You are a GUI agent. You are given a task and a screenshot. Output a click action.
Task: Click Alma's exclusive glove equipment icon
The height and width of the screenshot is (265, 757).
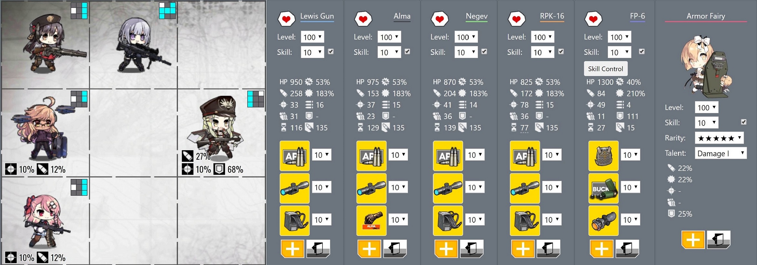pos(371,220)
